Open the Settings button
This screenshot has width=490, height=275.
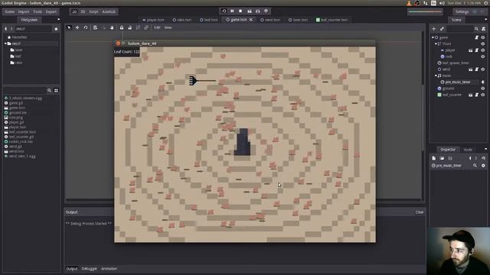(462, 12)
